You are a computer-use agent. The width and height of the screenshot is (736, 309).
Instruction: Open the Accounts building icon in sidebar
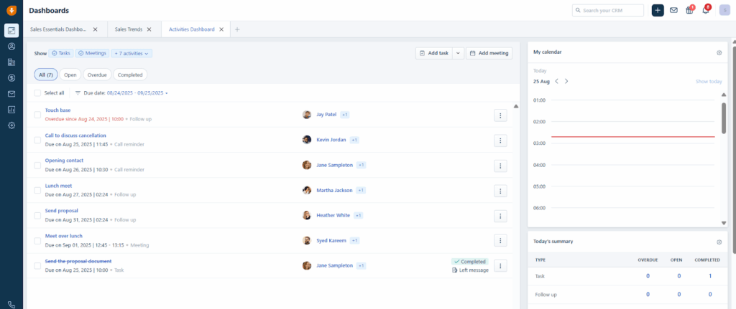(11, 62)
